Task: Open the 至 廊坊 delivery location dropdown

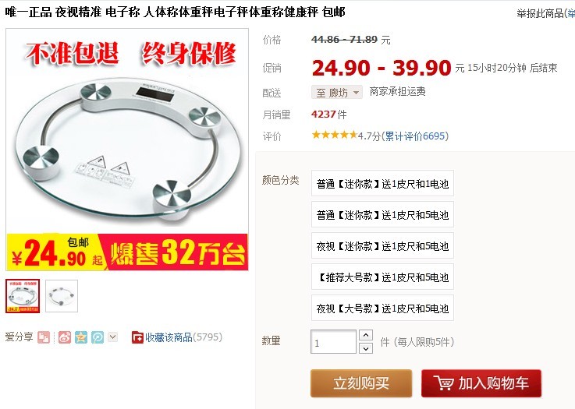Action: (x=337, y=92)
